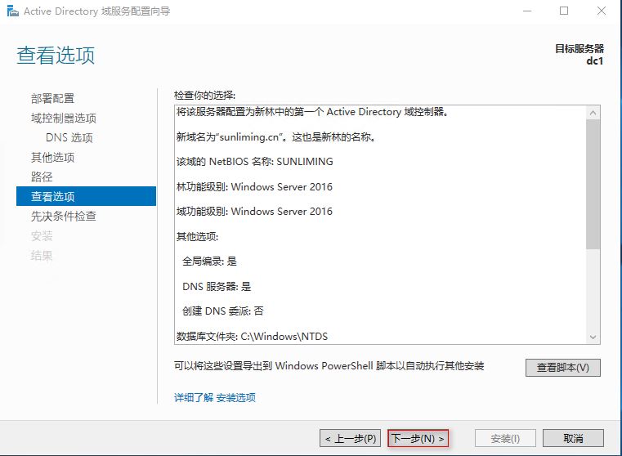Select the DNS 选项 step
This screenshot has width=622, height=456.
point(69,137)
